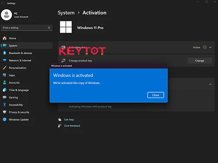Click the green Active checkmark icon
This screenshot has height=163, width=218.
click(x=205, y=47)
